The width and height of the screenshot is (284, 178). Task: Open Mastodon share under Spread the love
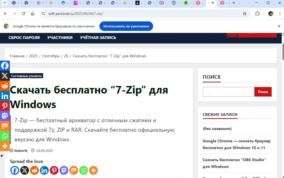tap(64, 170)
